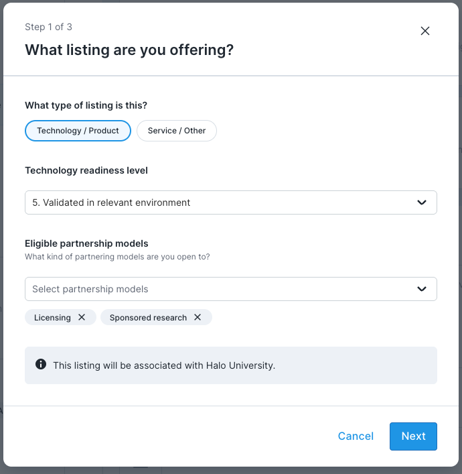Switch listing type to Service / Other
Image resolution: width=462 pixels, height=474 pixels.
177,131
